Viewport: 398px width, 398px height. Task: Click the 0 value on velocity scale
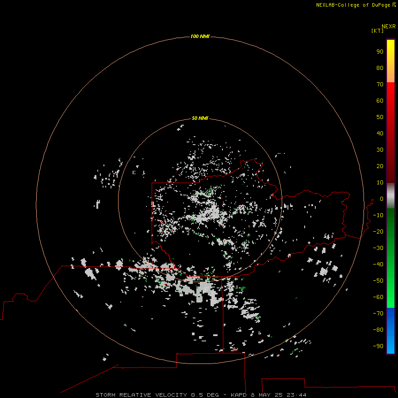coord(382,199)
